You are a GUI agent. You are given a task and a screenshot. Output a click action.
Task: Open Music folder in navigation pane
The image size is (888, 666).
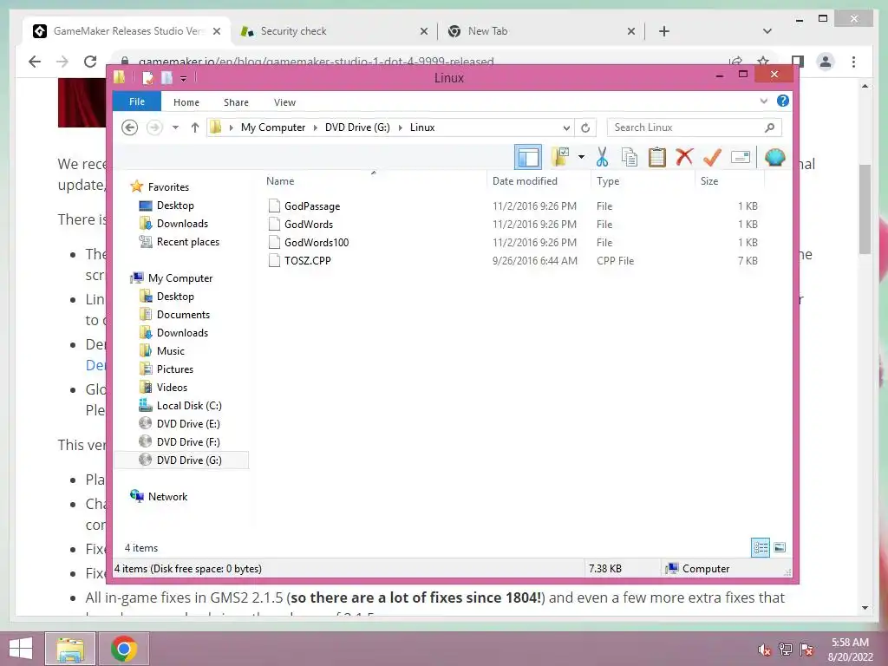coord(171,351)
